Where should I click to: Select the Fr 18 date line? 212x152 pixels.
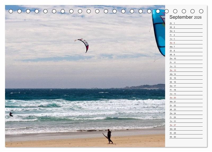tap(186, 90)
